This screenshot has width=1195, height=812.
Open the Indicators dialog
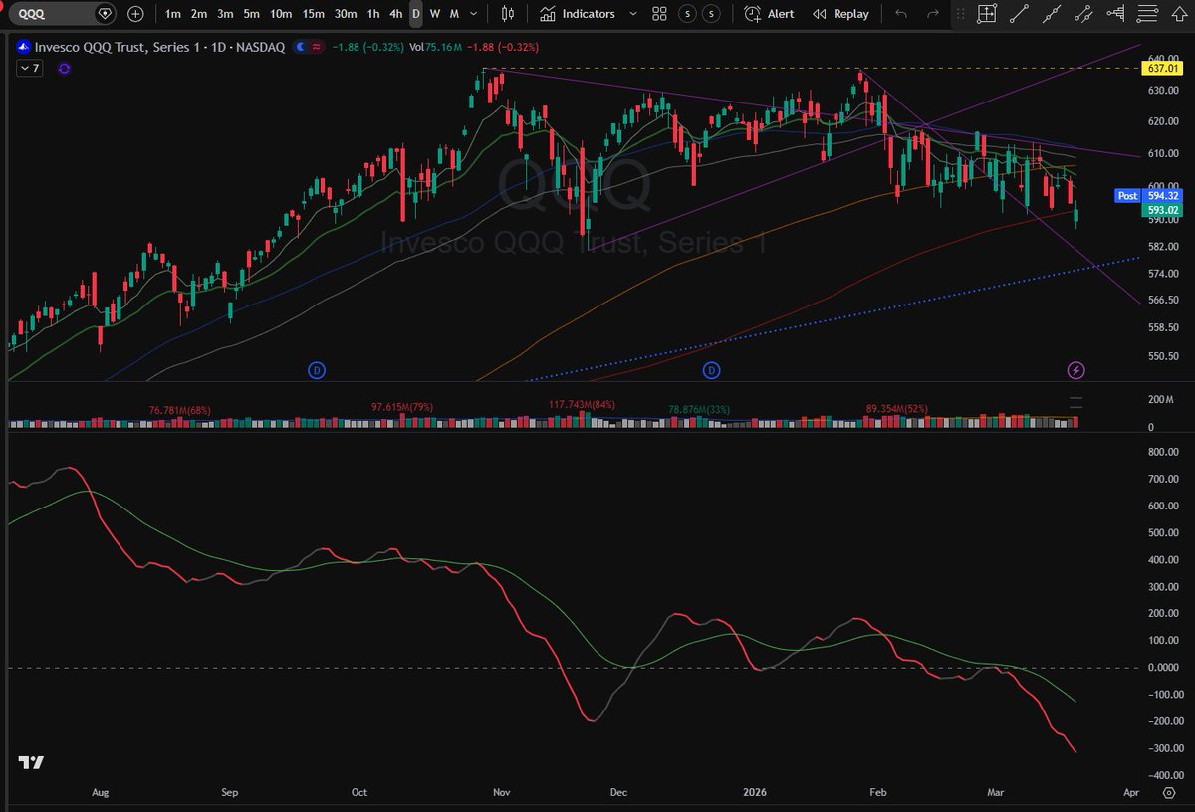click(x=578, y=14)
